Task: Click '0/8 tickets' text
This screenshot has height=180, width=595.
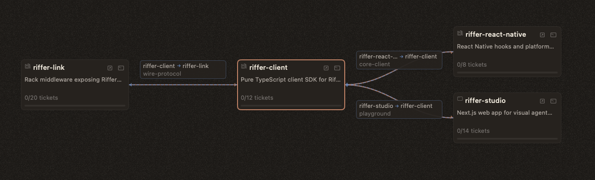Action: [472, 64]
